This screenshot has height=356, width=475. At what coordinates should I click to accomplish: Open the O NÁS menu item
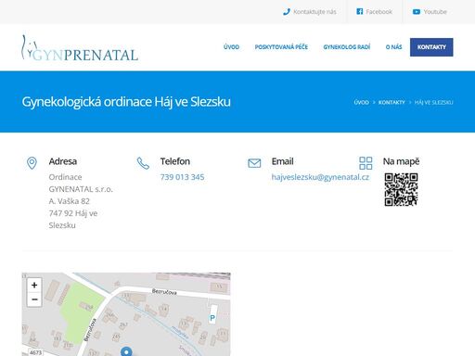pyautogui.click(x=393, y=47)
